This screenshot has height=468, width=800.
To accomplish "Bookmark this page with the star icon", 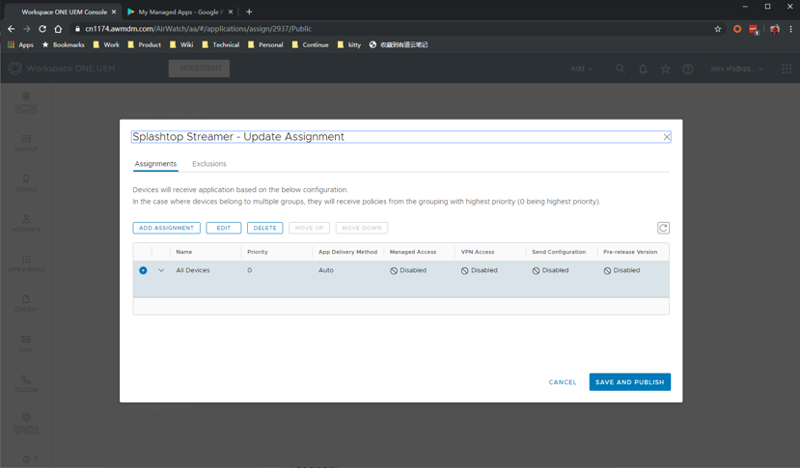I will pos(718,29).
